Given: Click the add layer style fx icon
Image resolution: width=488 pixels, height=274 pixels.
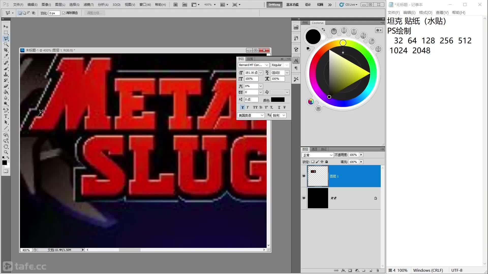Looking at the screenshot, I should click(x=343, y=270).
